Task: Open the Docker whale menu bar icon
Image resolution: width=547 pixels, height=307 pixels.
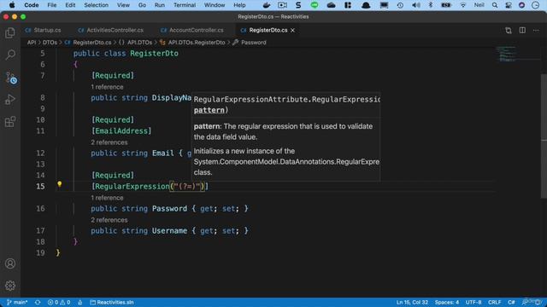Action: [267, 5]
